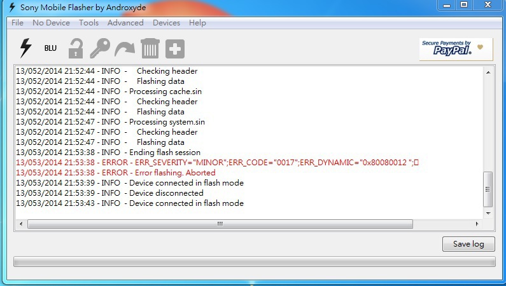Click the 'Processing system.sin' log line

(110, 122)
